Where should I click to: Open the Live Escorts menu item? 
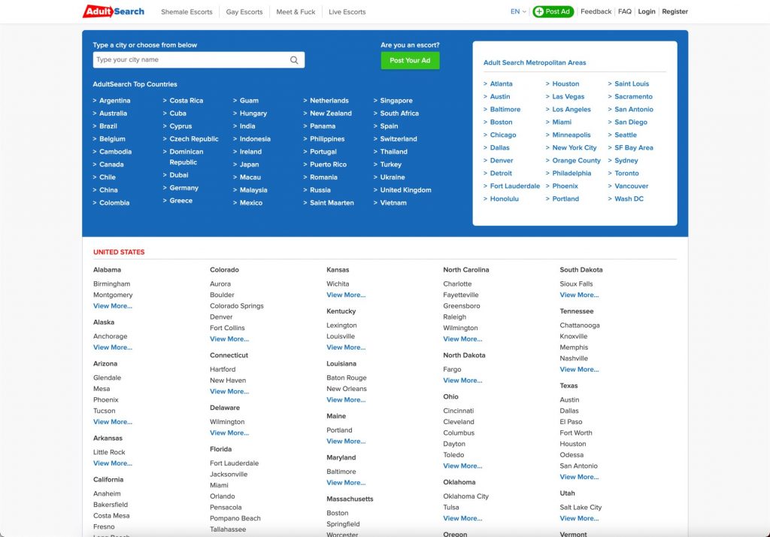pyautogui.click(x=347, y=12)
